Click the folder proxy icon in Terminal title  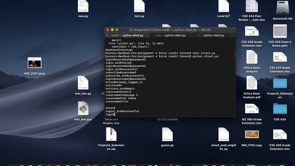pos(131,30)
